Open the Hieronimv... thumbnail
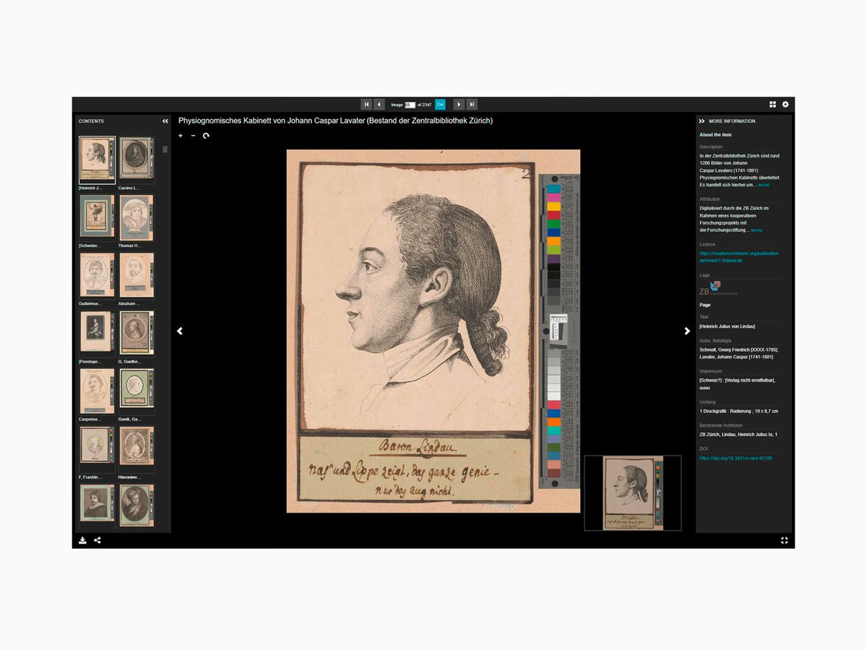Viewport: 867px width, 650px height. point(136,448)
